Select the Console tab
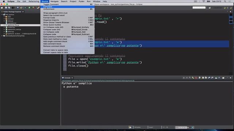 click(67, 78)
